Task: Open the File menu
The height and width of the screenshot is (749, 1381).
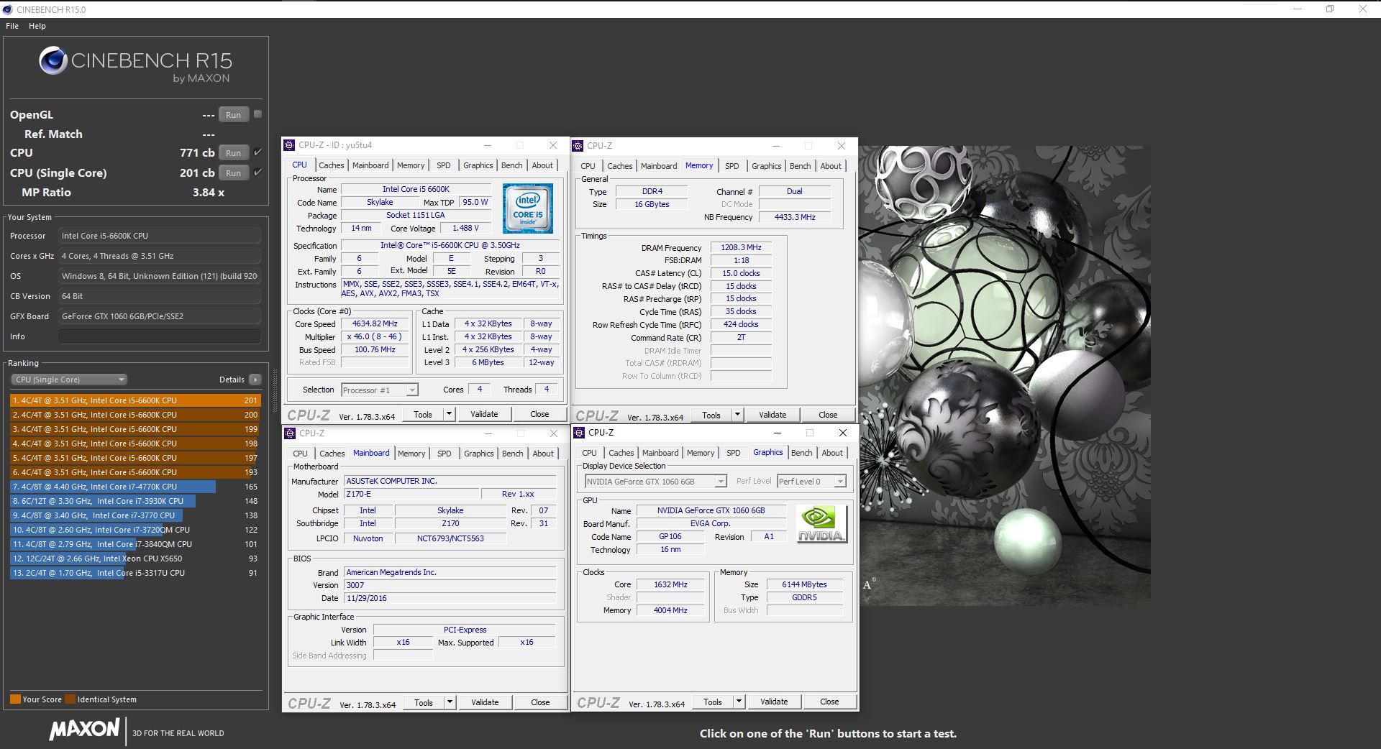Action: click(x=12, y=26)
